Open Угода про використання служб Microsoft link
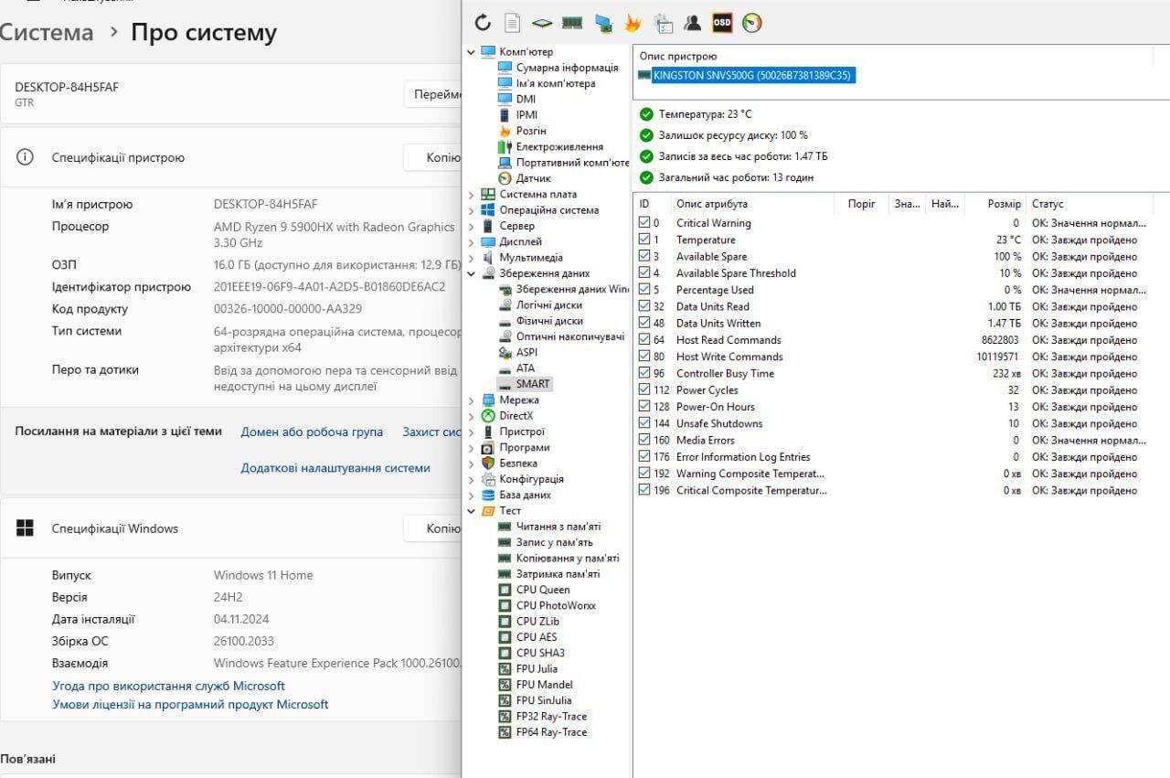1170x778 pixels. 168,686
